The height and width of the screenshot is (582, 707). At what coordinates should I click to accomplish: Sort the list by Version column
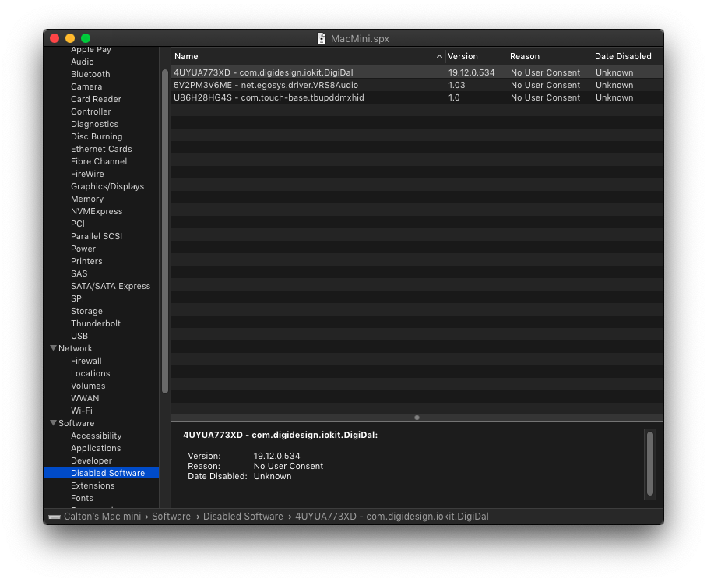tap(475, 57)
